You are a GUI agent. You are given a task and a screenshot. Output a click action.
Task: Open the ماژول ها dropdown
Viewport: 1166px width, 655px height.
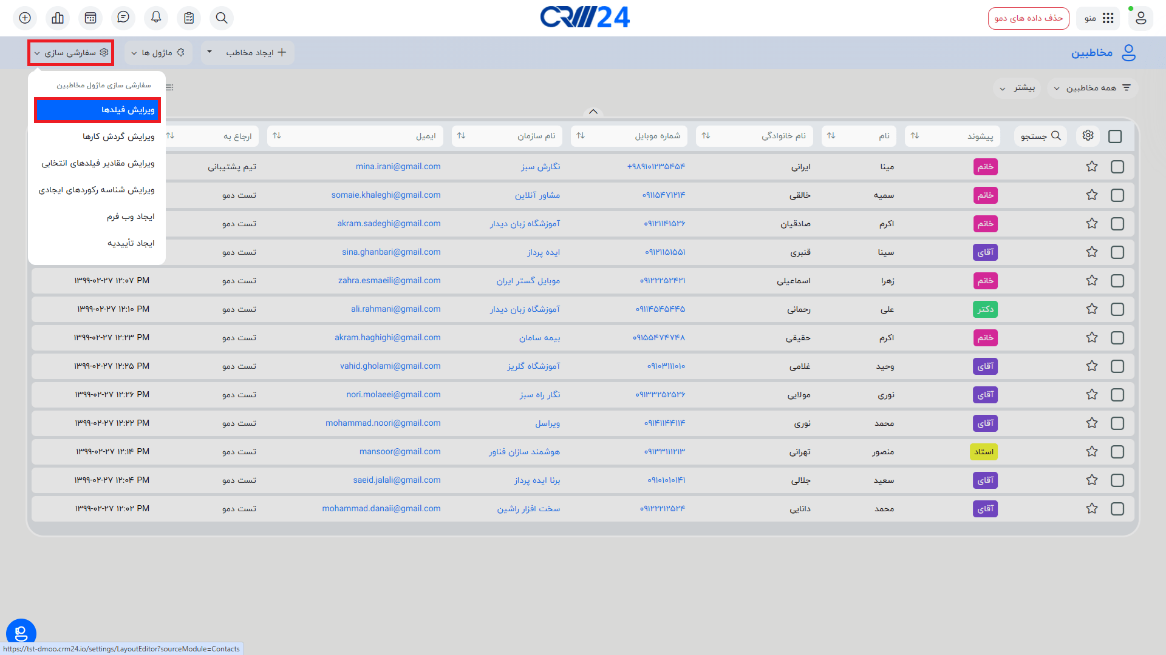click(x=158, y=53)
